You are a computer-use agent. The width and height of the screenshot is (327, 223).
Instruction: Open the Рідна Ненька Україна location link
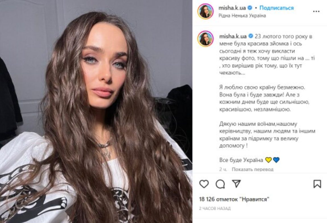242,16
